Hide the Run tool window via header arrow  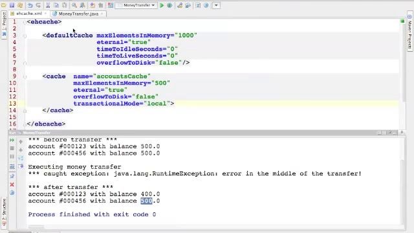click(402, 133)
